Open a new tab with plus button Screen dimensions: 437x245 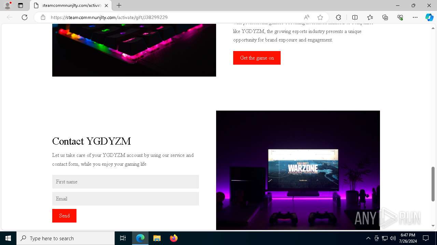(x=119, y=5)
